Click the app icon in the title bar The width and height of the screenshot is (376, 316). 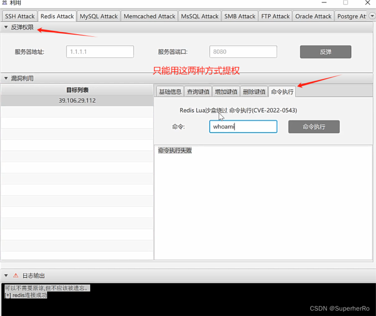coord(5,2)
